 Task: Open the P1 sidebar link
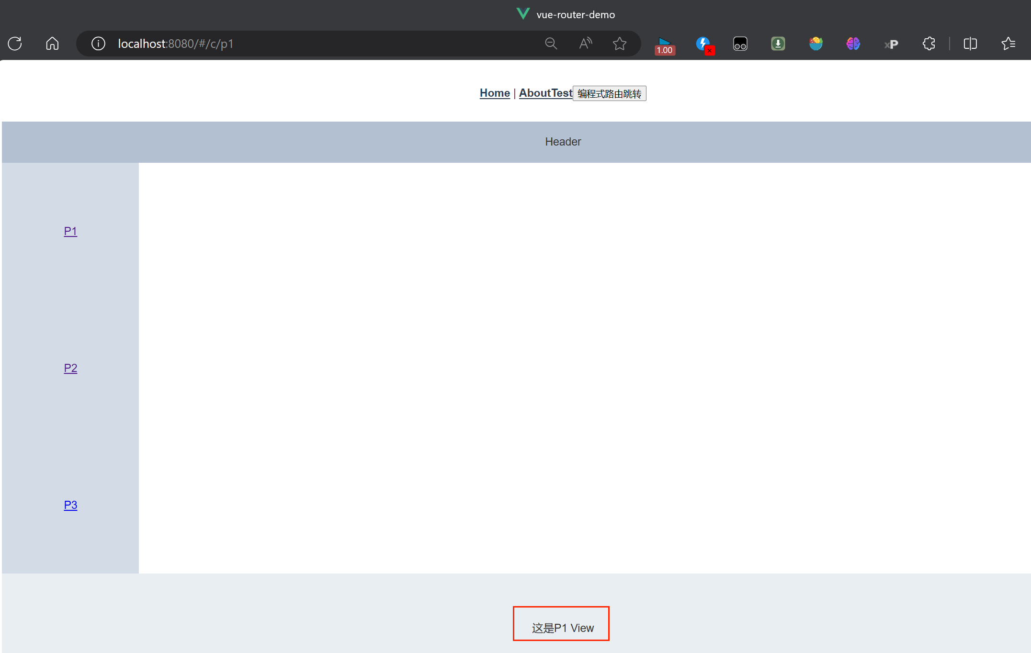(70, 231)
